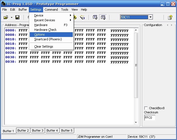This screenshot has width=177, height=140.
Task: Open the help properties icon at toolbar right
Action: click(170, 17)
